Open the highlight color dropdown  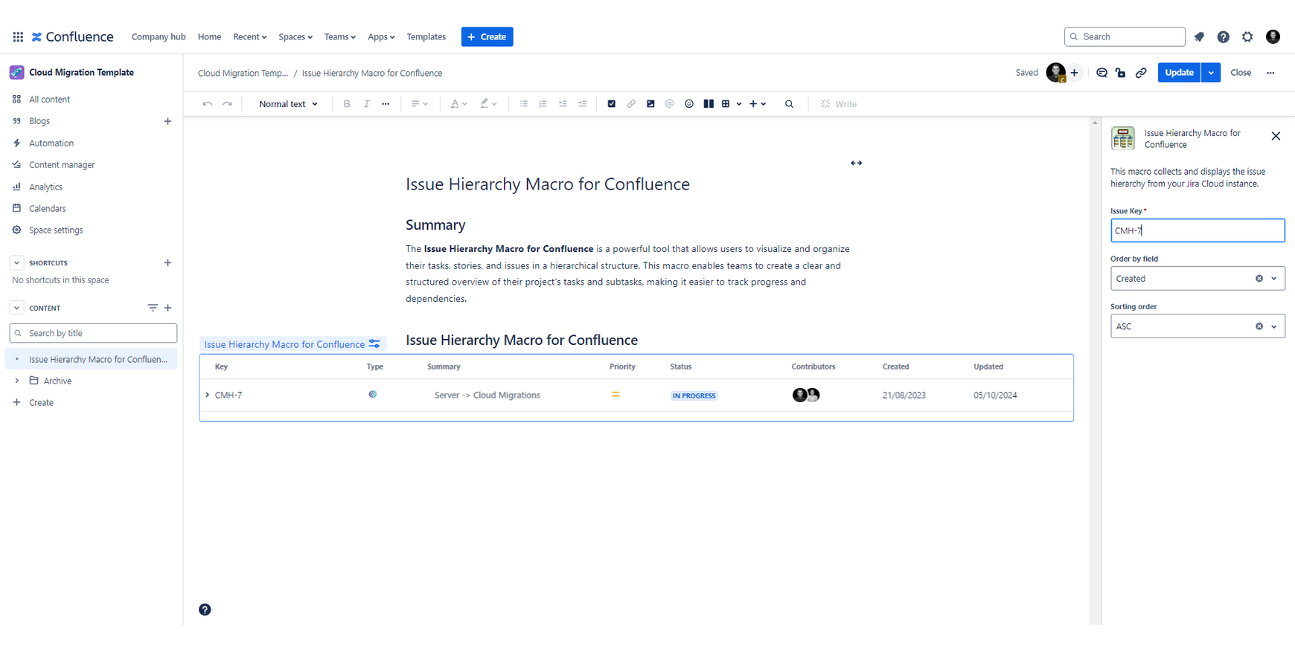pyautogui.click(x=488, y=104)
